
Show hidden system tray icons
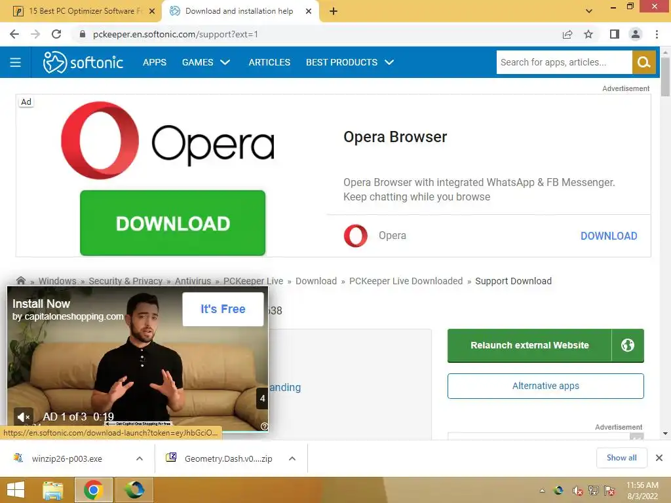[542, 491]
